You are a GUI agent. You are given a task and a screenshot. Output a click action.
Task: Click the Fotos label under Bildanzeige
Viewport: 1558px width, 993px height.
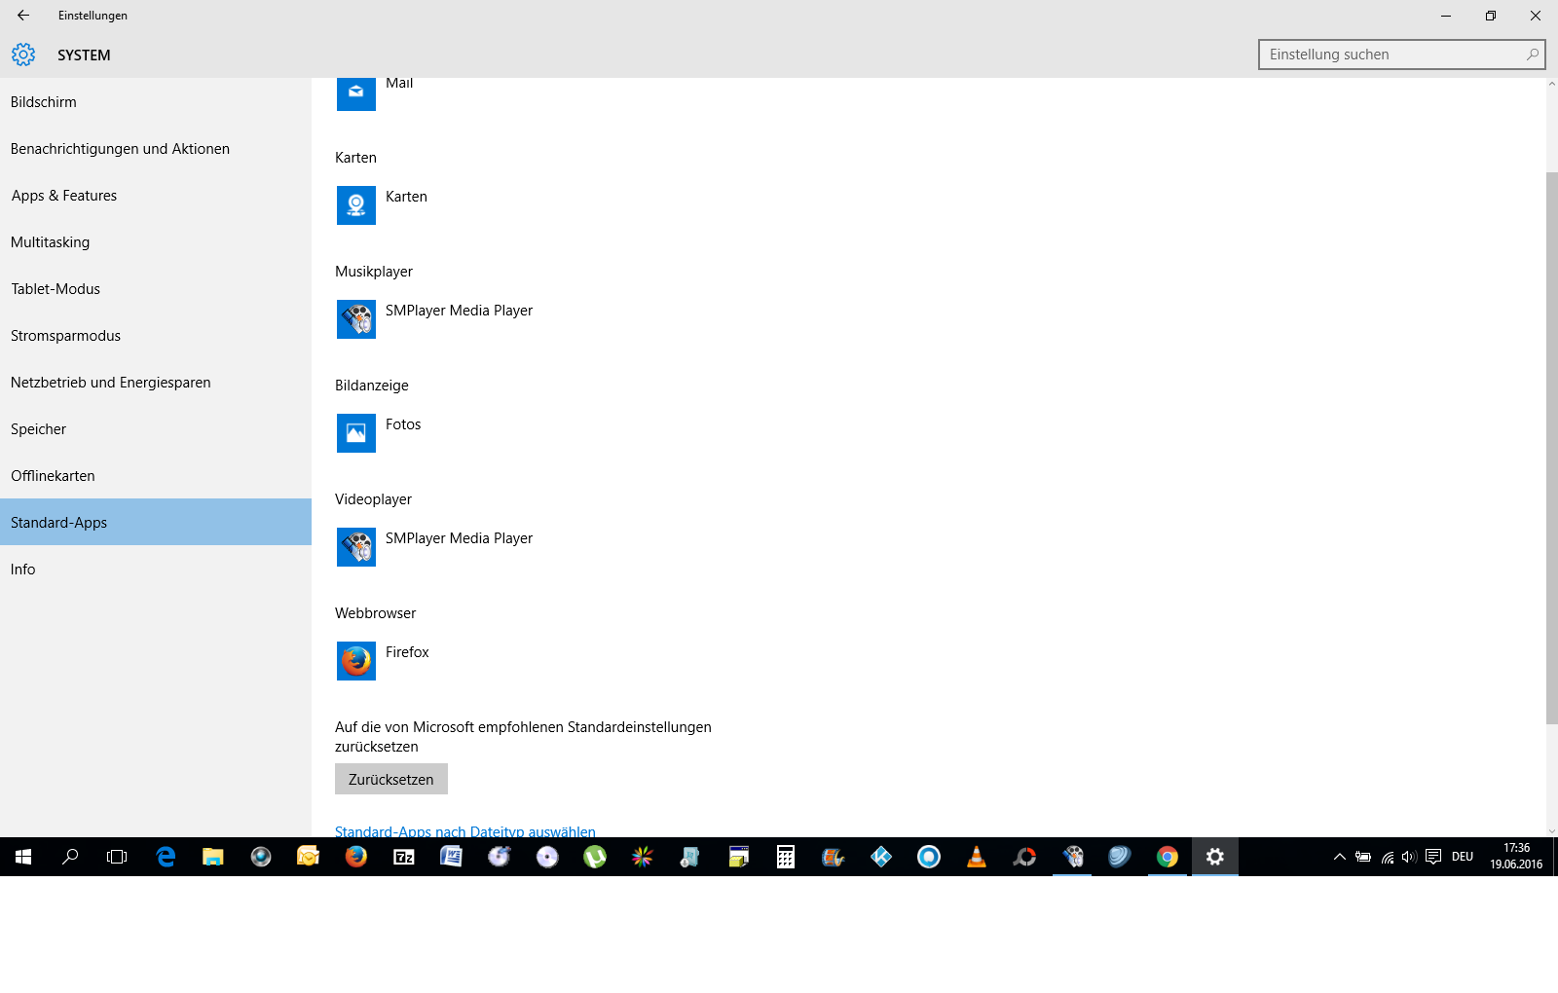click(x=403, y=424)
